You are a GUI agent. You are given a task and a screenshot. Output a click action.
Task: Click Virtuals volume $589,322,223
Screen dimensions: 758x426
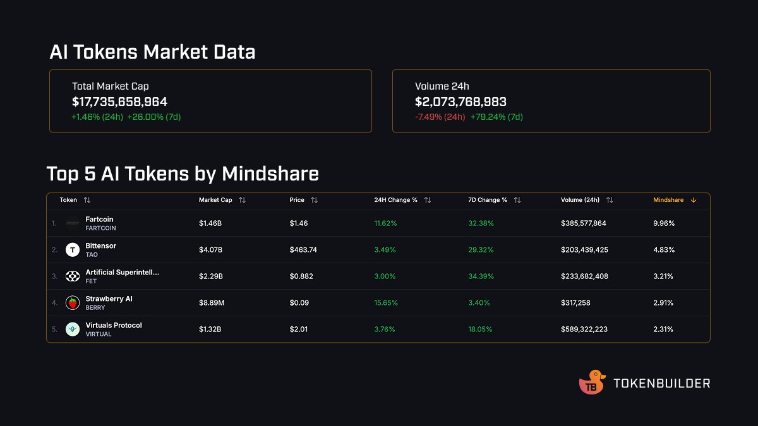click(x=584, y=329)
